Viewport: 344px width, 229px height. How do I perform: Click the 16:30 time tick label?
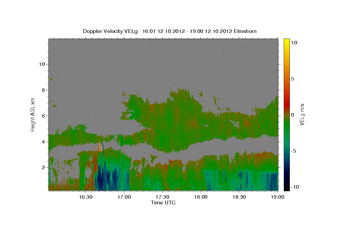[x=85, y=197]
